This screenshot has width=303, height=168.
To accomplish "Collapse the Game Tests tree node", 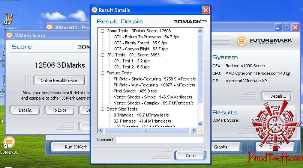I will tap(102, 31).
